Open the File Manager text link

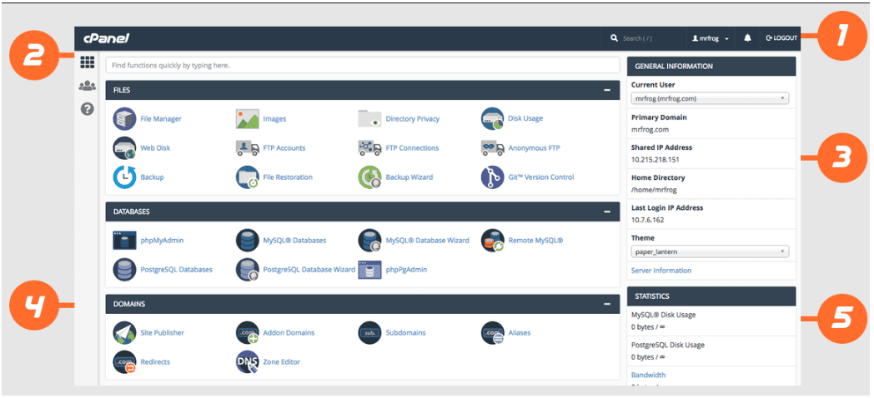coord(160,118)
